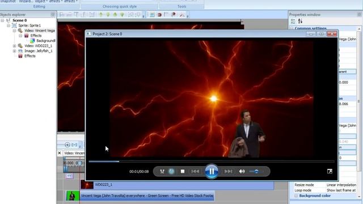Screen dimensions: 363x204
Task: Skip forward with the next button
Action: point(228,171)
